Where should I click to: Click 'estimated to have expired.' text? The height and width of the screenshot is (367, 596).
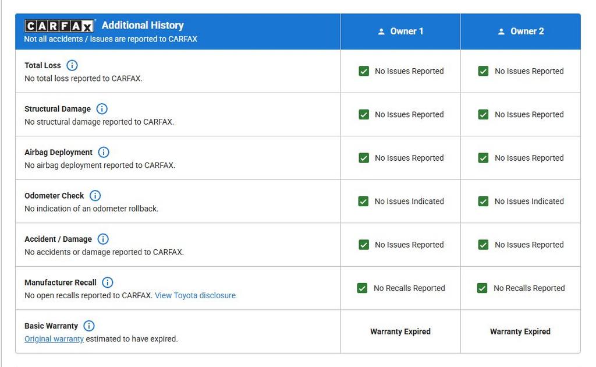pyautogui.click(x=132, y=339)
